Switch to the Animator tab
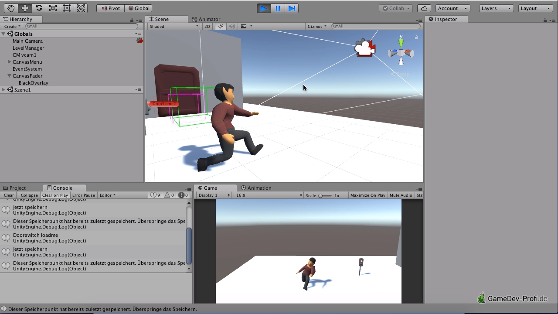 (x=206, y=19)
